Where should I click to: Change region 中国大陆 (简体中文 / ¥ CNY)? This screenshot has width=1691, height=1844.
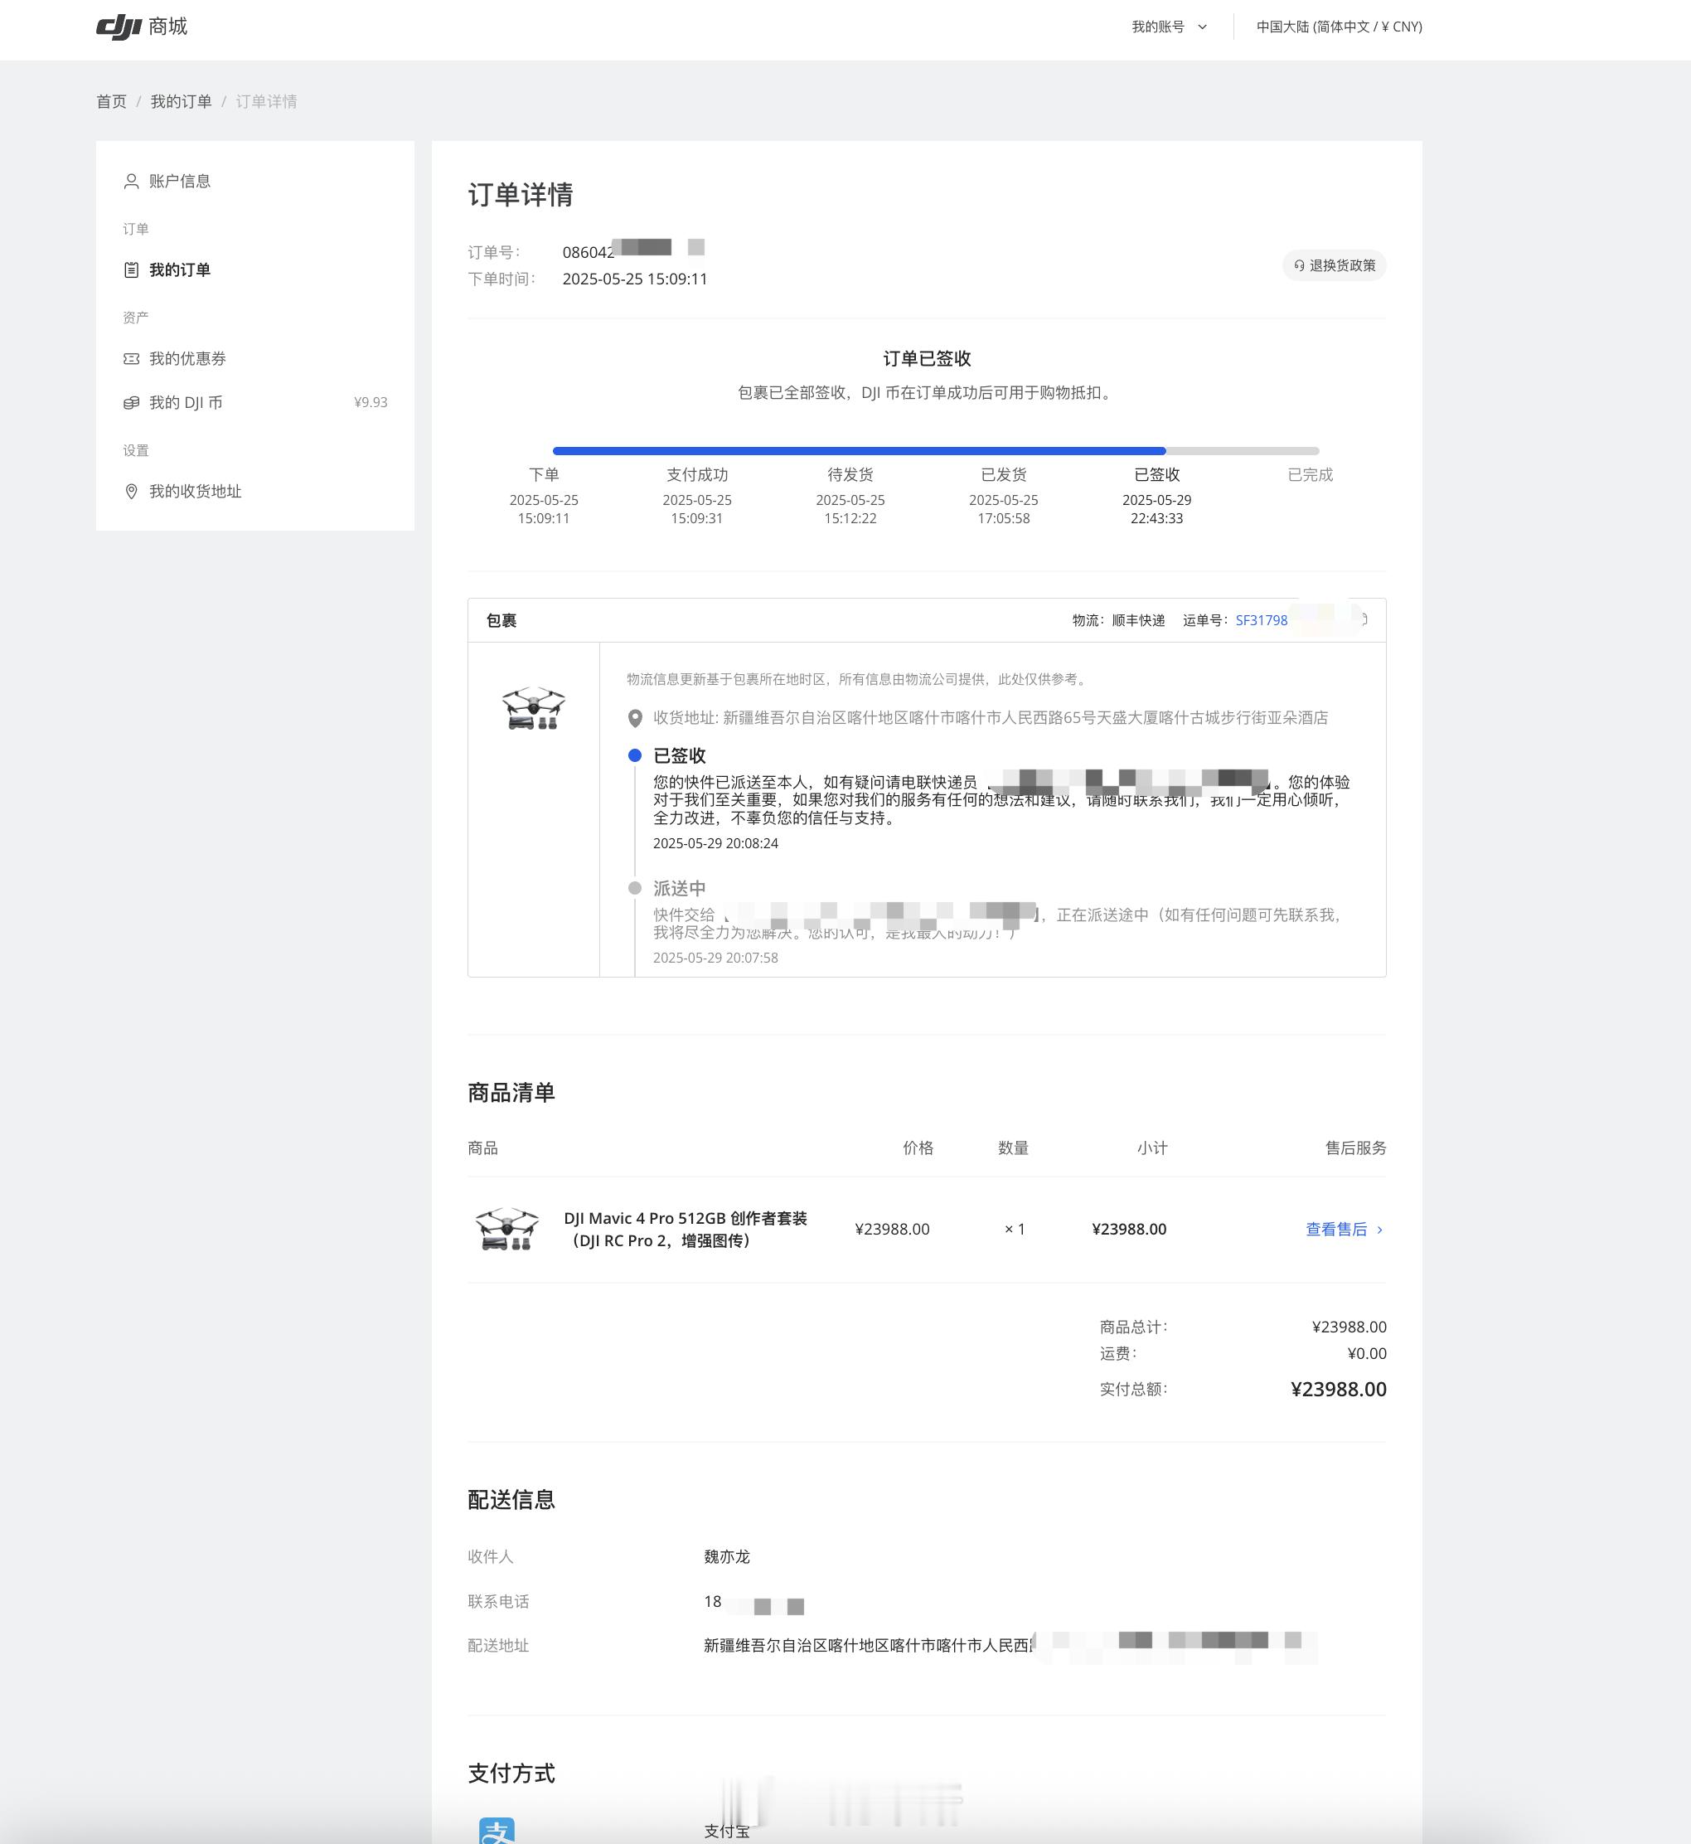click(x=1339, y=27)
